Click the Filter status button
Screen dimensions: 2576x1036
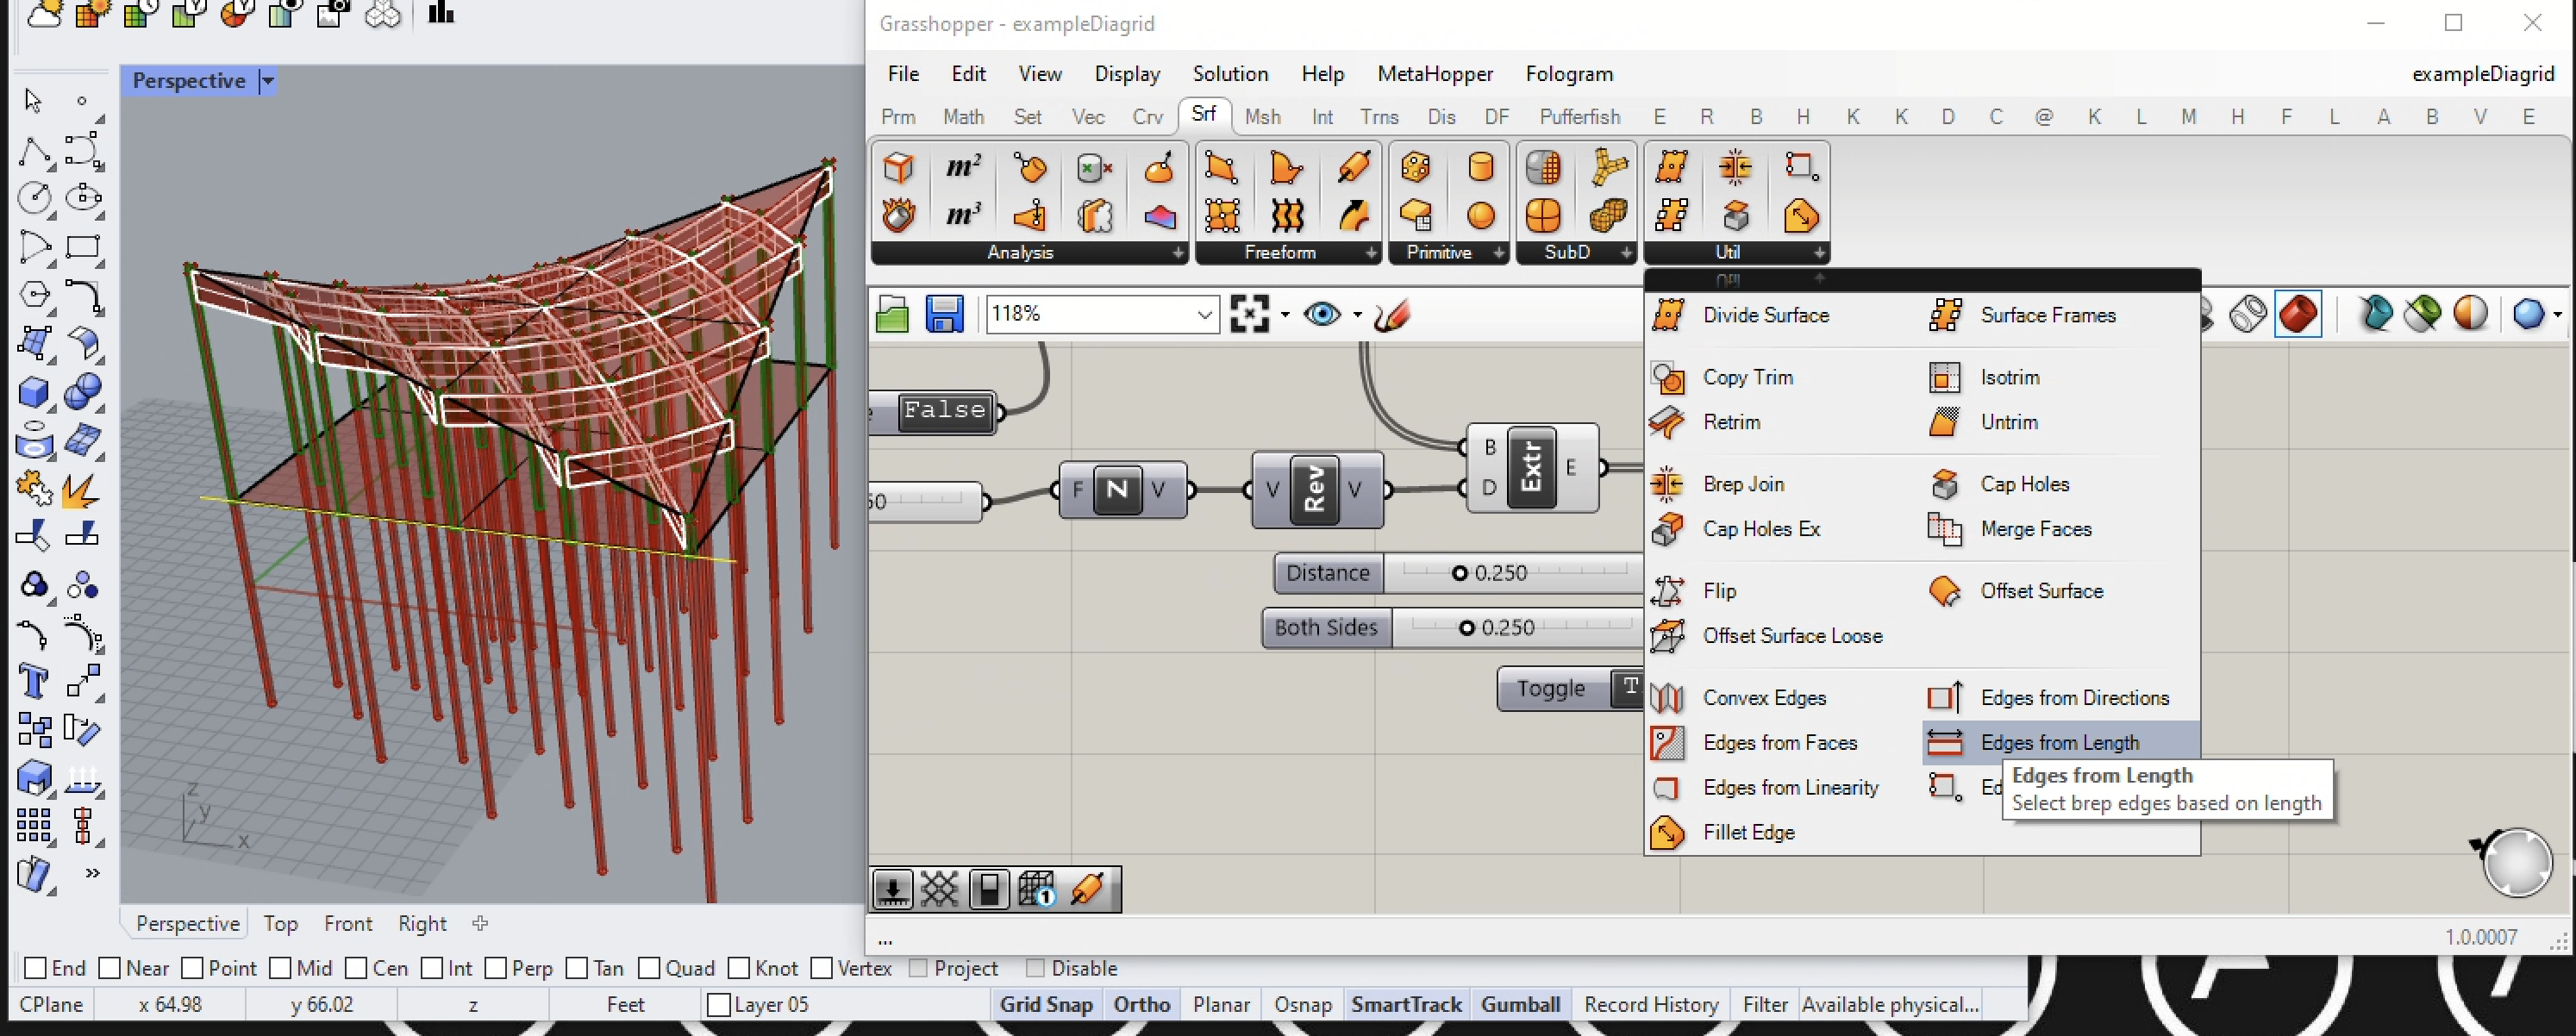pos(1765,1004)
